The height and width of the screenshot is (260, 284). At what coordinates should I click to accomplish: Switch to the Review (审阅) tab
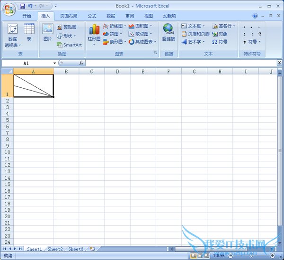tap(130, 16)
